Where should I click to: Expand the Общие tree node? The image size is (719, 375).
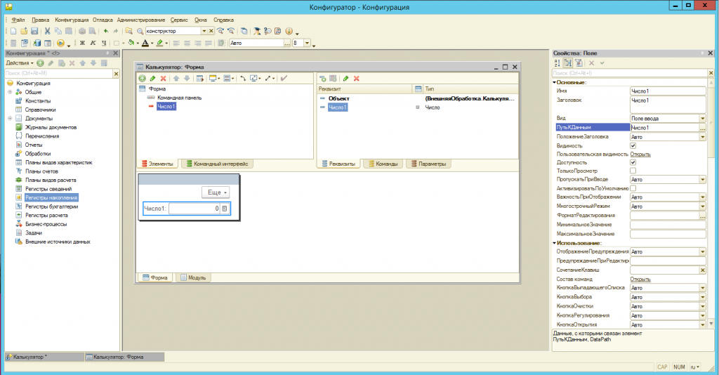(x=9, y=92)
